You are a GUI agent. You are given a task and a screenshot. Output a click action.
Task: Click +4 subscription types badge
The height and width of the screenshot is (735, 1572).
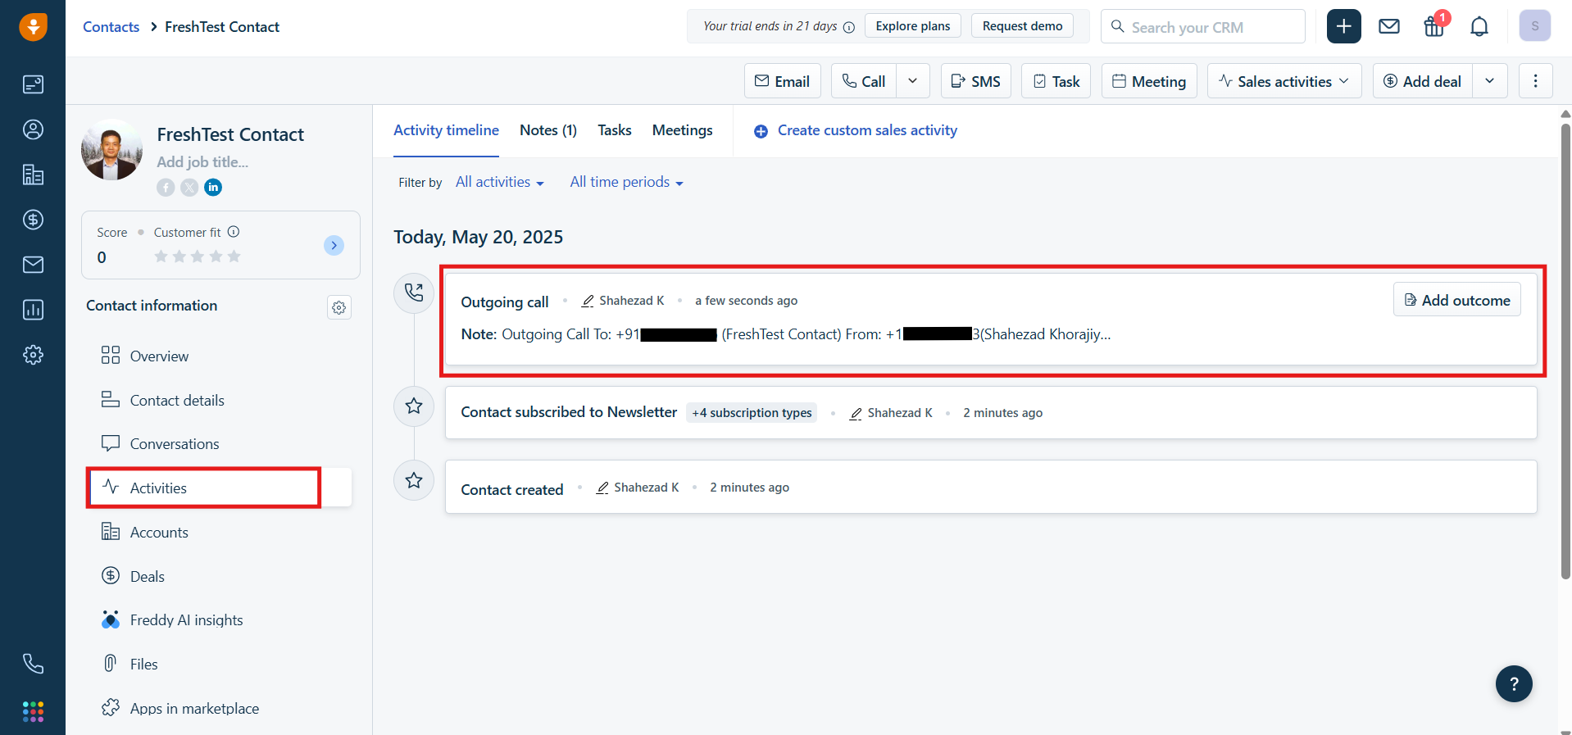click(752, 413)
